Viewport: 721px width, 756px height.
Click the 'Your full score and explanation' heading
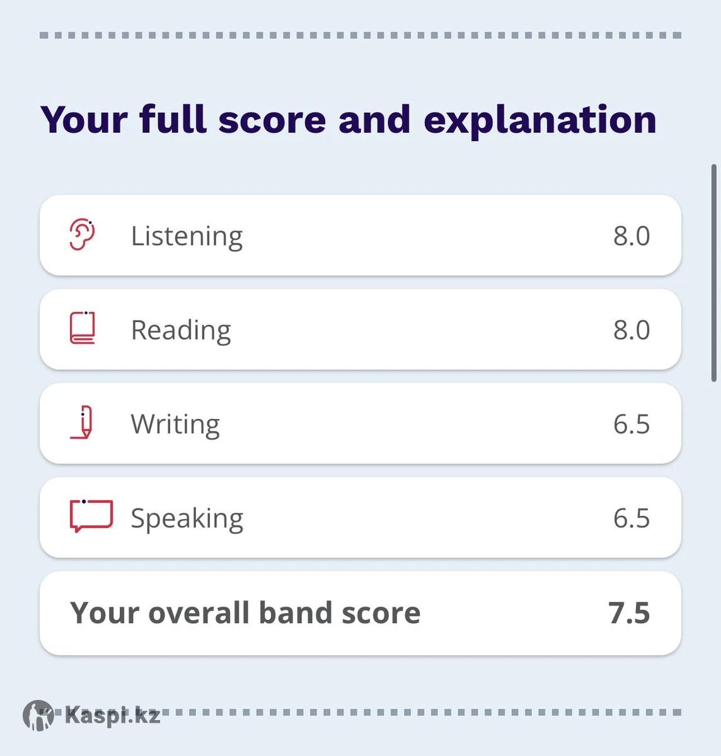[x=349, y=120]
